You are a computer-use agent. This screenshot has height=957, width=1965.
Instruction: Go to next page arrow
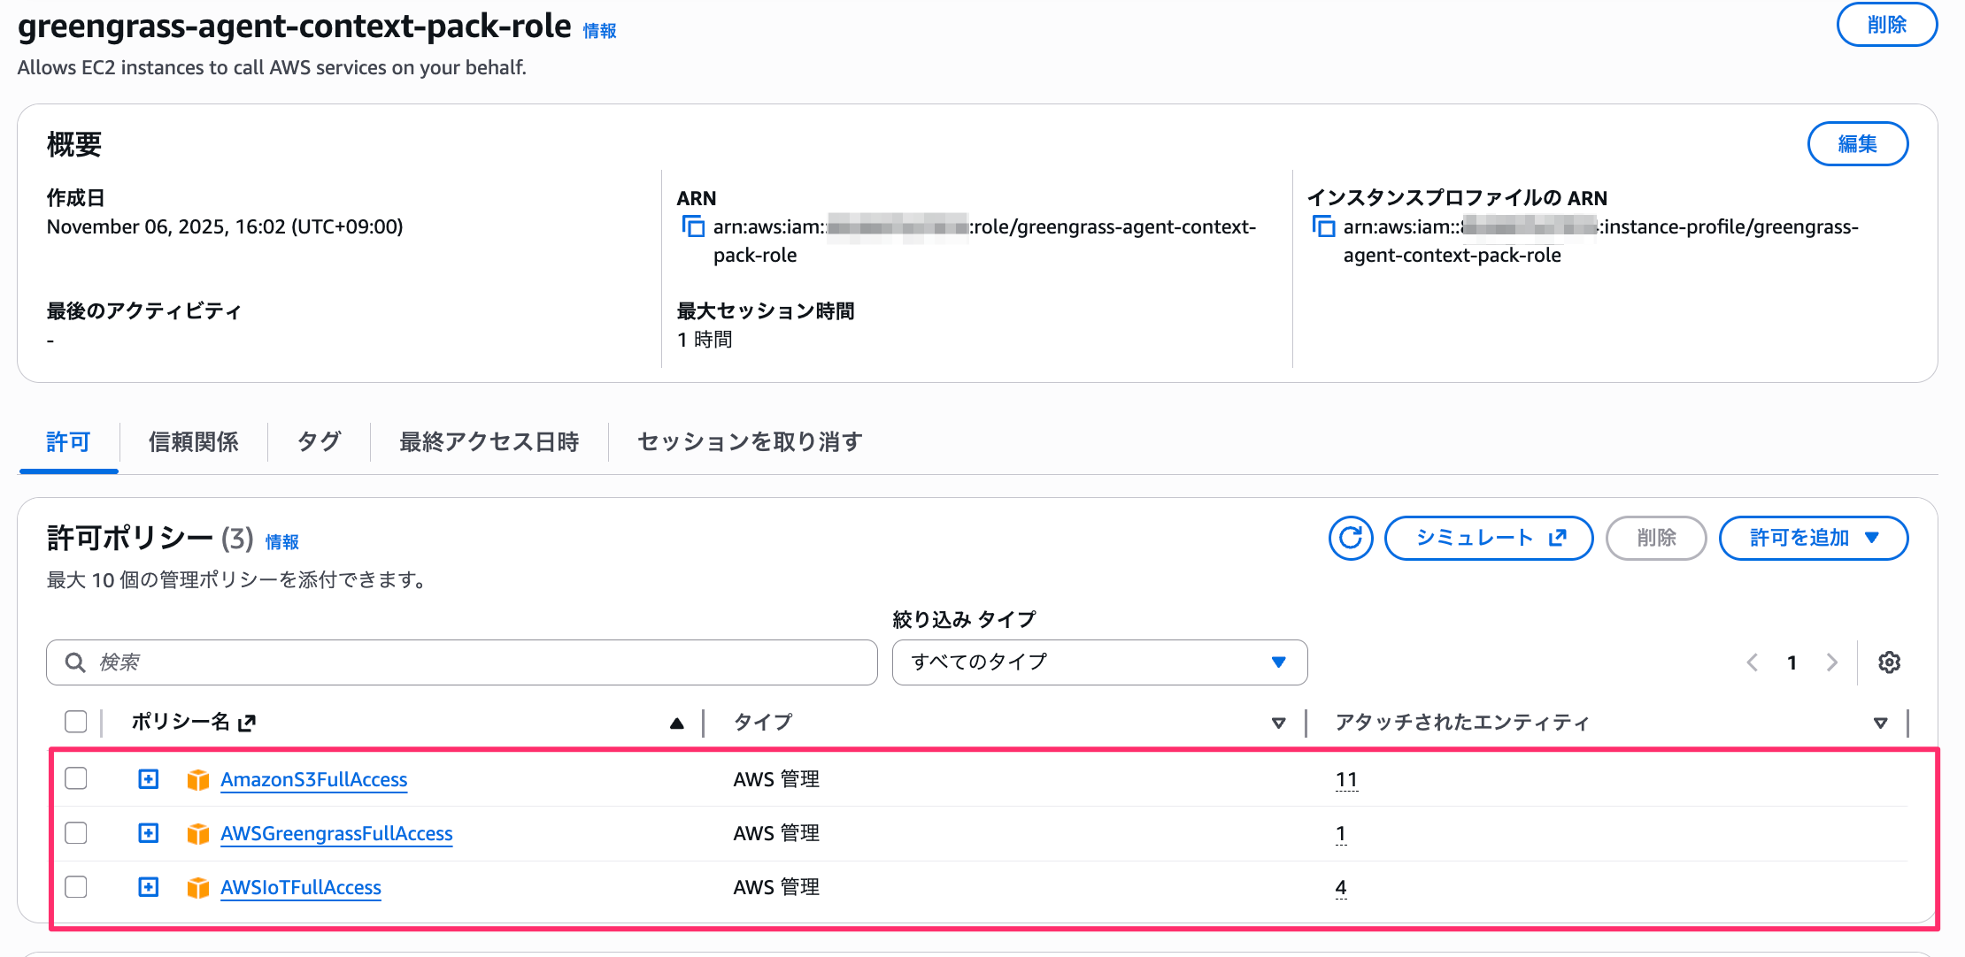tap(1831, 662)
